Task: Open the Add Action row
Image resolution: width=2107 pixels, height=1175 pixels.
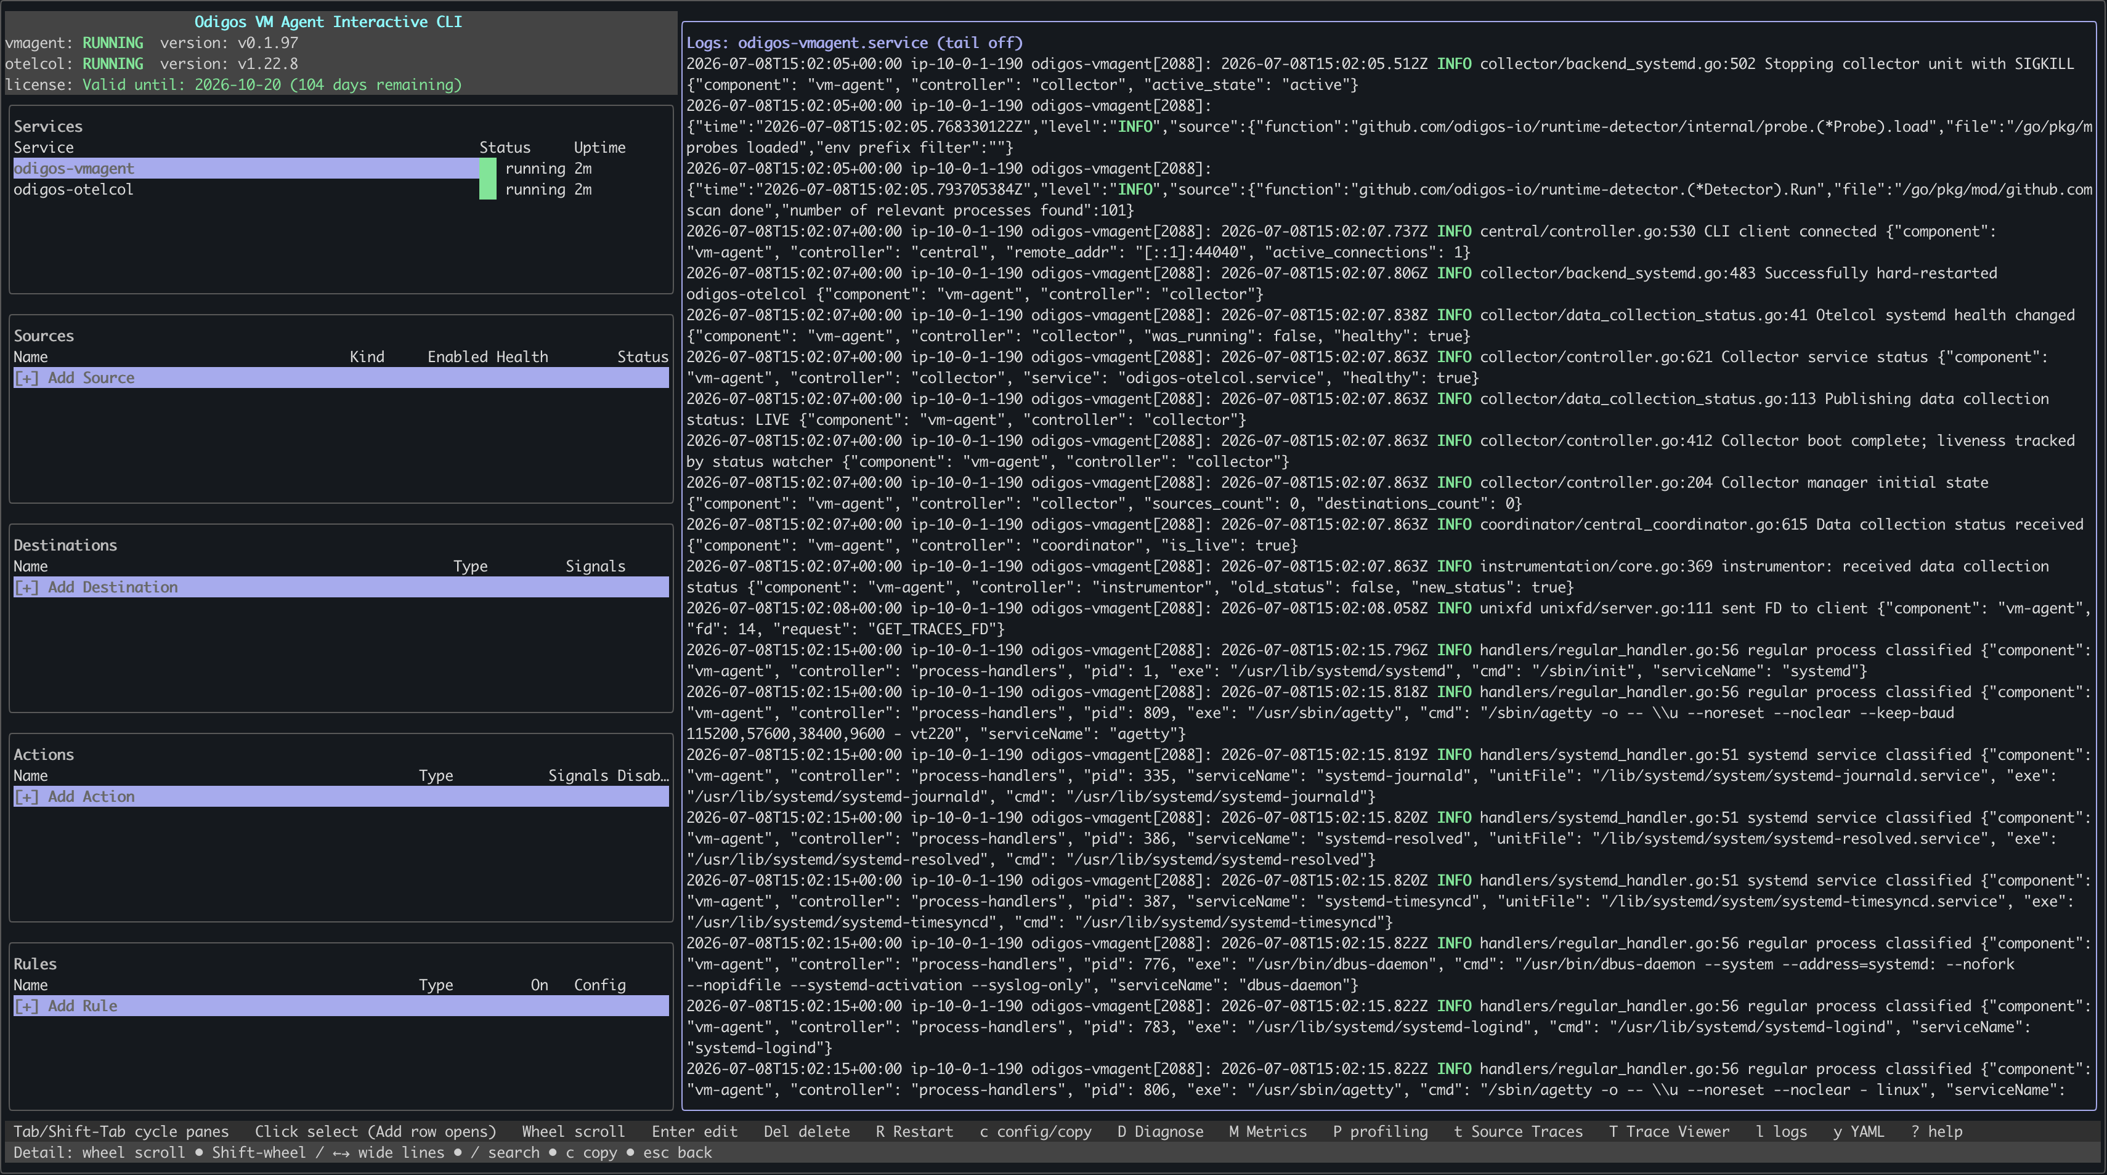Action: coord(341,796)
